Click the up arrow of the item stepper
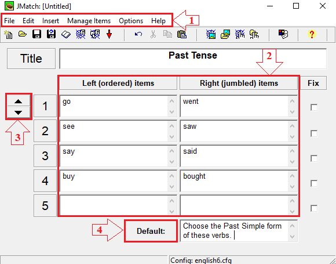Viewport: 336px width, 264px height. [x=19, y=101]
